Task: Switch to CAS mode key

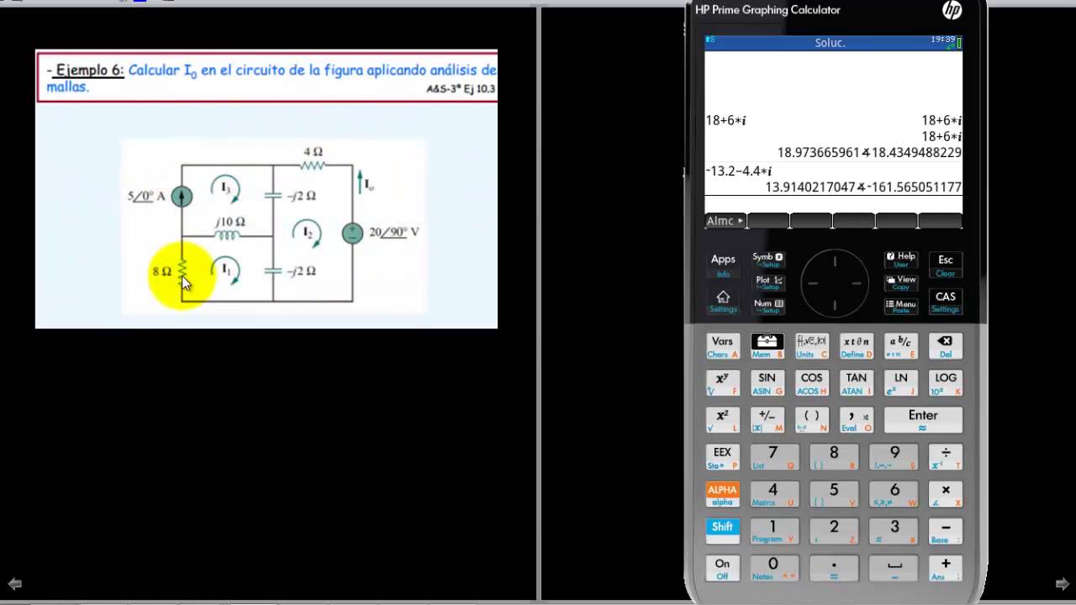Action: (946, 301)
